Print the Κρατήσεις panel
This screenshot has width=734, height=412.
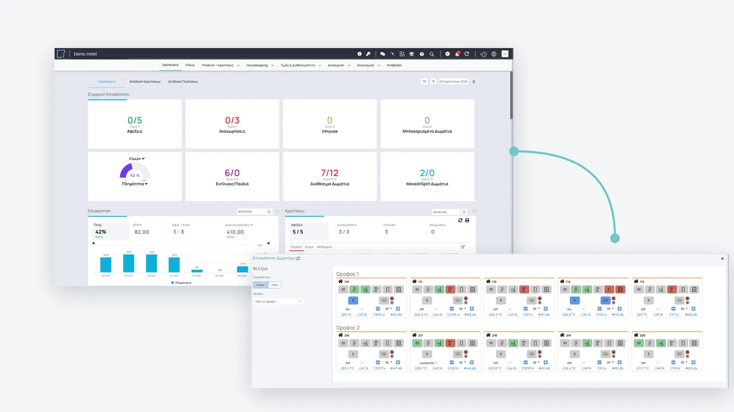pyautogui.click(x=467, y=220)
